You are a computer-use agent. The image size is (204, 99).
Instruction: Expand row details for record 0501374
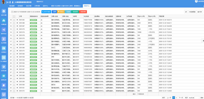(17, 32)
